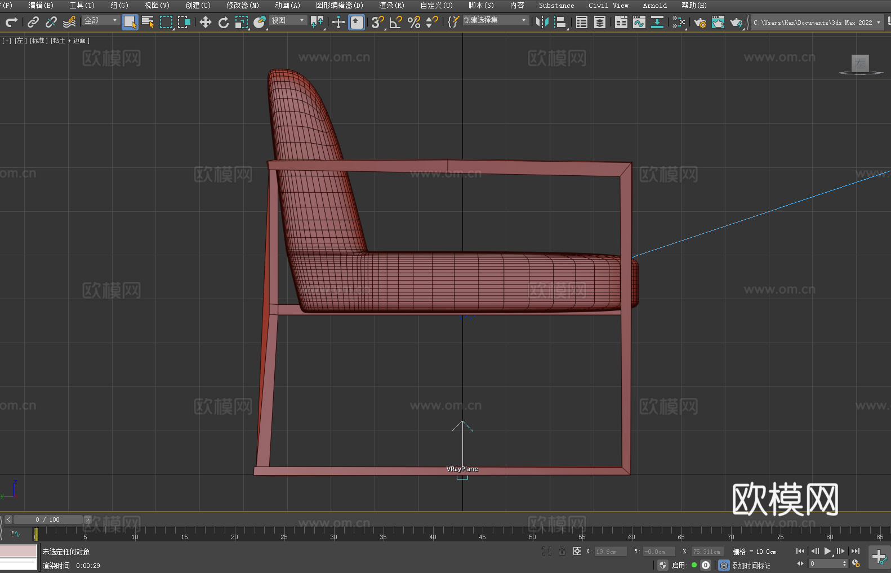Step to the next frame
891x573 pixels.
point(841,551)
